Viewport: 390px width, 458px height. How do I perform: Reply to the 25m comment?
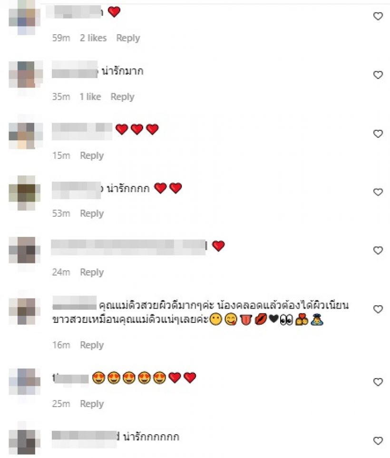(x=92, y=404)
